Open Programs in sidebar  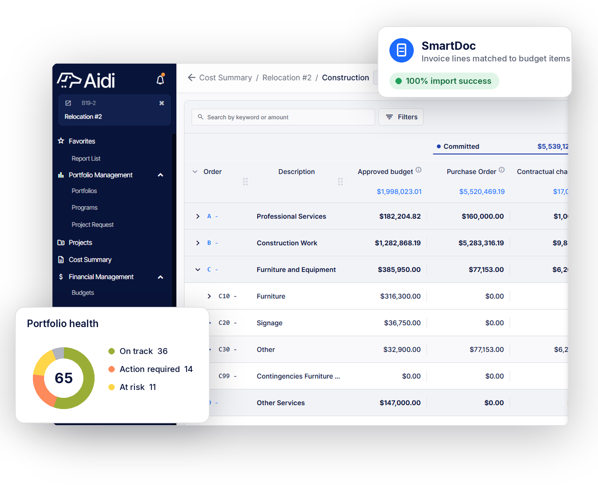click(x=84, y=208)
